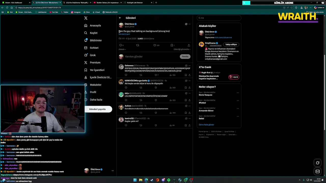Open options for #futbol trend
This screenshot has height=183, width=326.
point(238,101)
